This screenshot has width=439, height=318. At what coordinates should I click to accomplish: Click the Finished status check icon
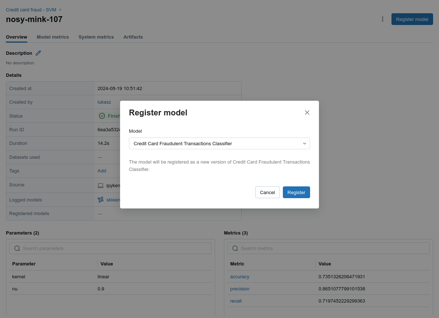tap(102, 116)
